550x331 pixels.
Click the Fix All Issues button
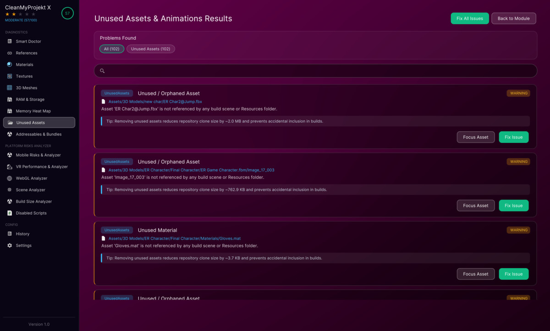click(470, 18)
